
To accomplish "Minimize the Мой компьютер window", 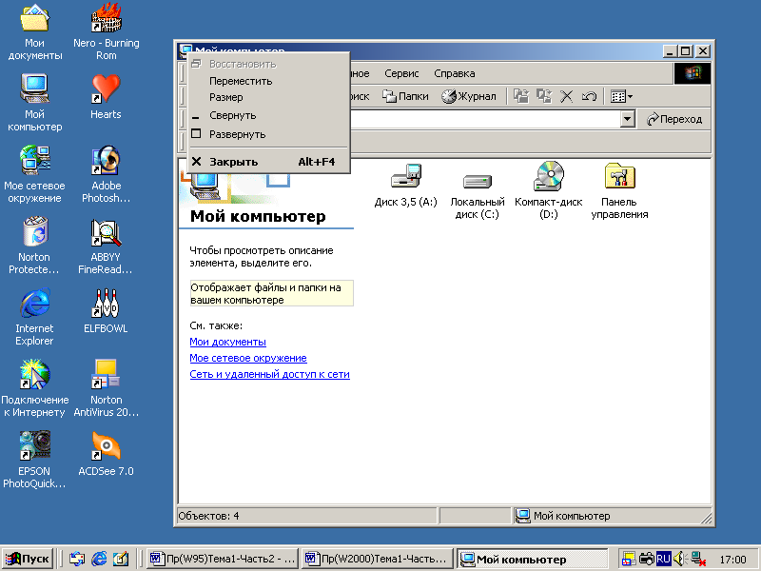I will (x=670, y=51).
